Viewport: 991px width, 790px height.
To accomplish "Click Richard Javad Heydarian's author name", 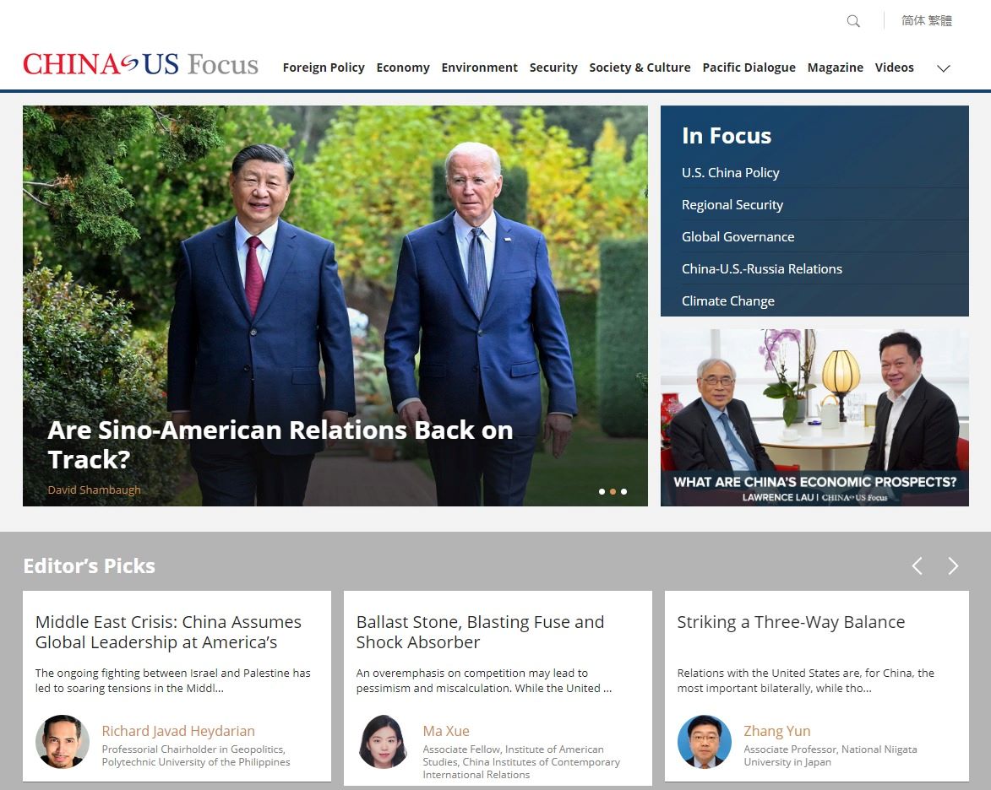I will click(178, 731).
